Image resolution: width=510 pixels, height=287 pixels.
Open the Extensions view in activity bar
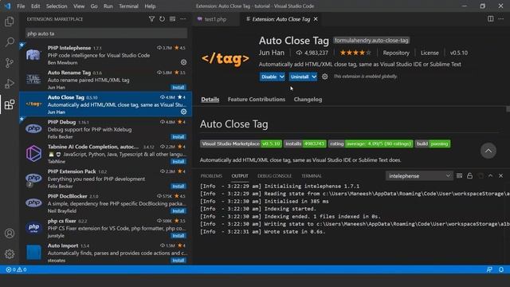[x=10, y=104]
